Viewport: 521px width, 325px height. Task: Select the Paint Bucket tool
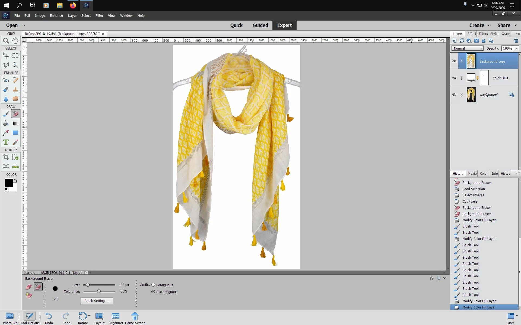[x=6, y=123]
